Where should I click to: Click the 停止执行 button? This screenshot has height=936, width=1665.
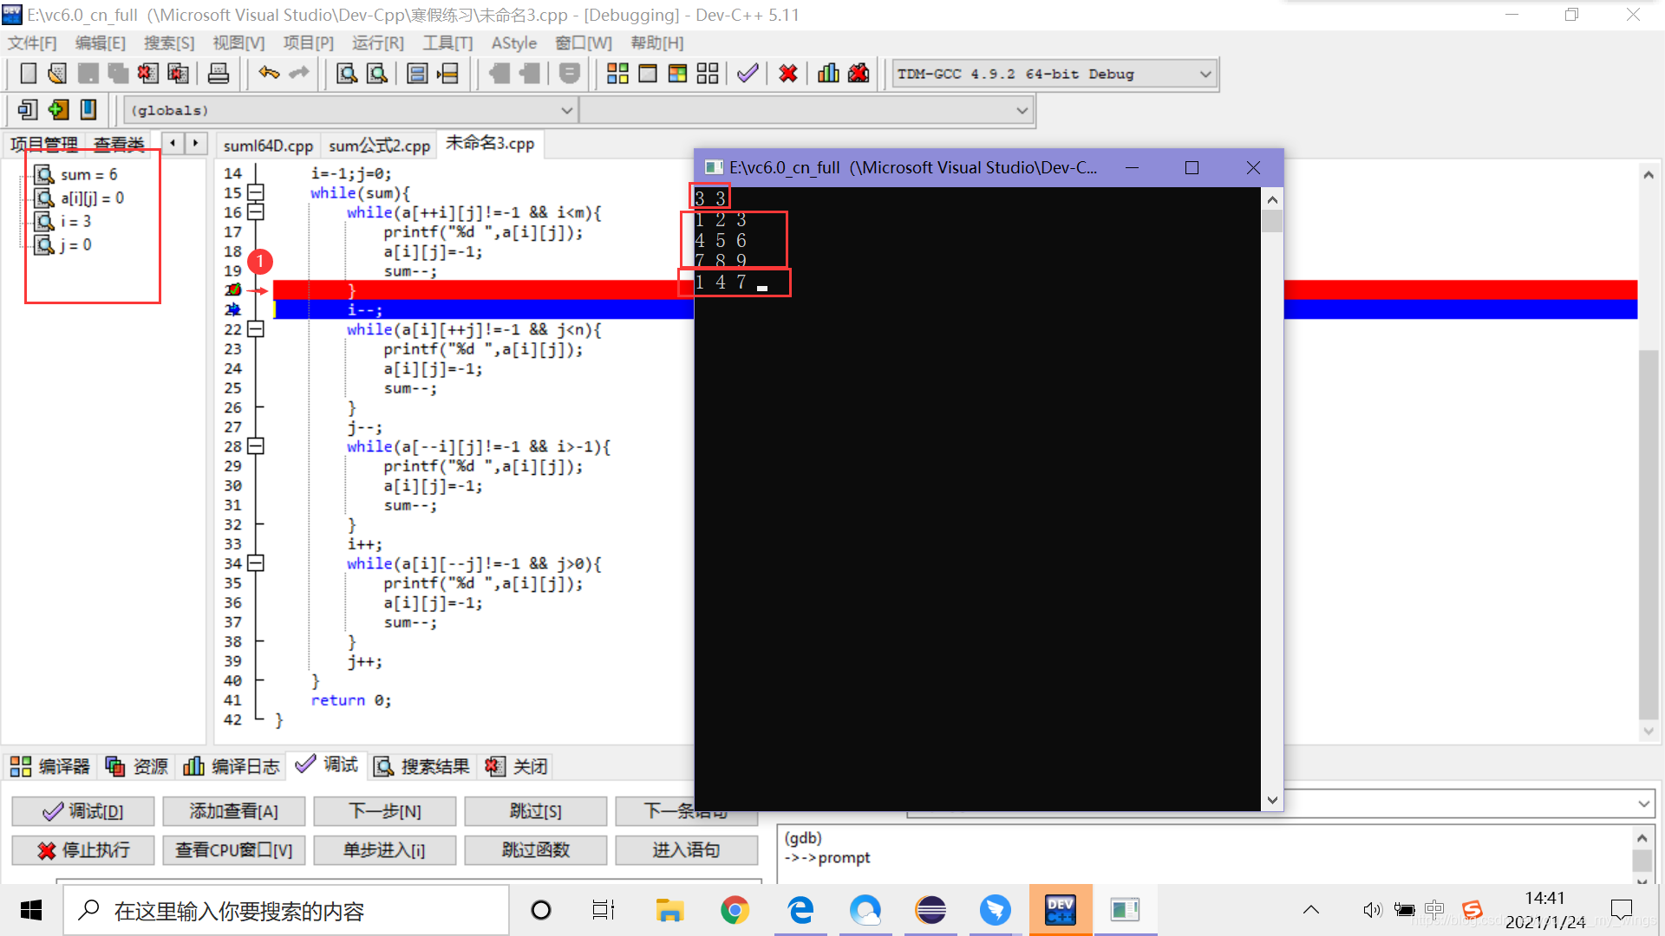[82, 850]
